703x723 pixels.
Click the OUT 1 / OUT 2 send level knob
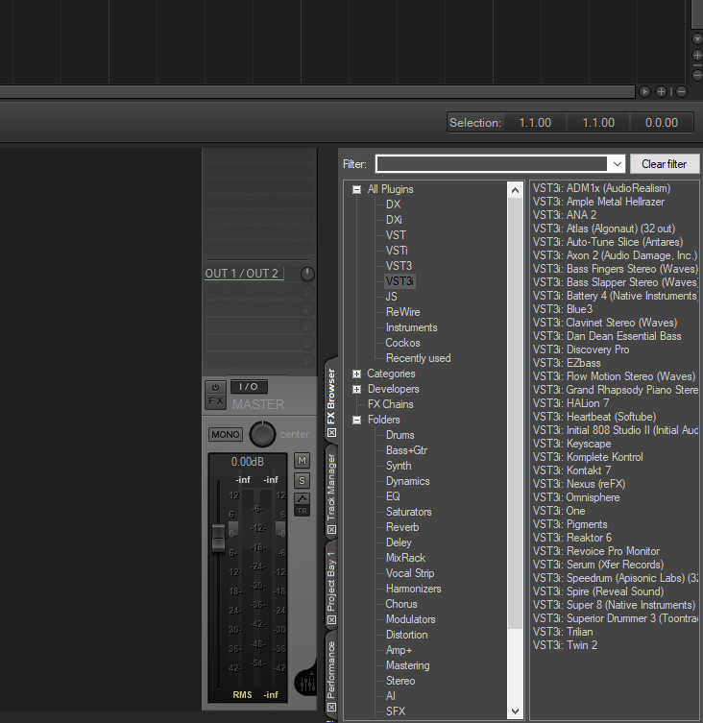307,274
